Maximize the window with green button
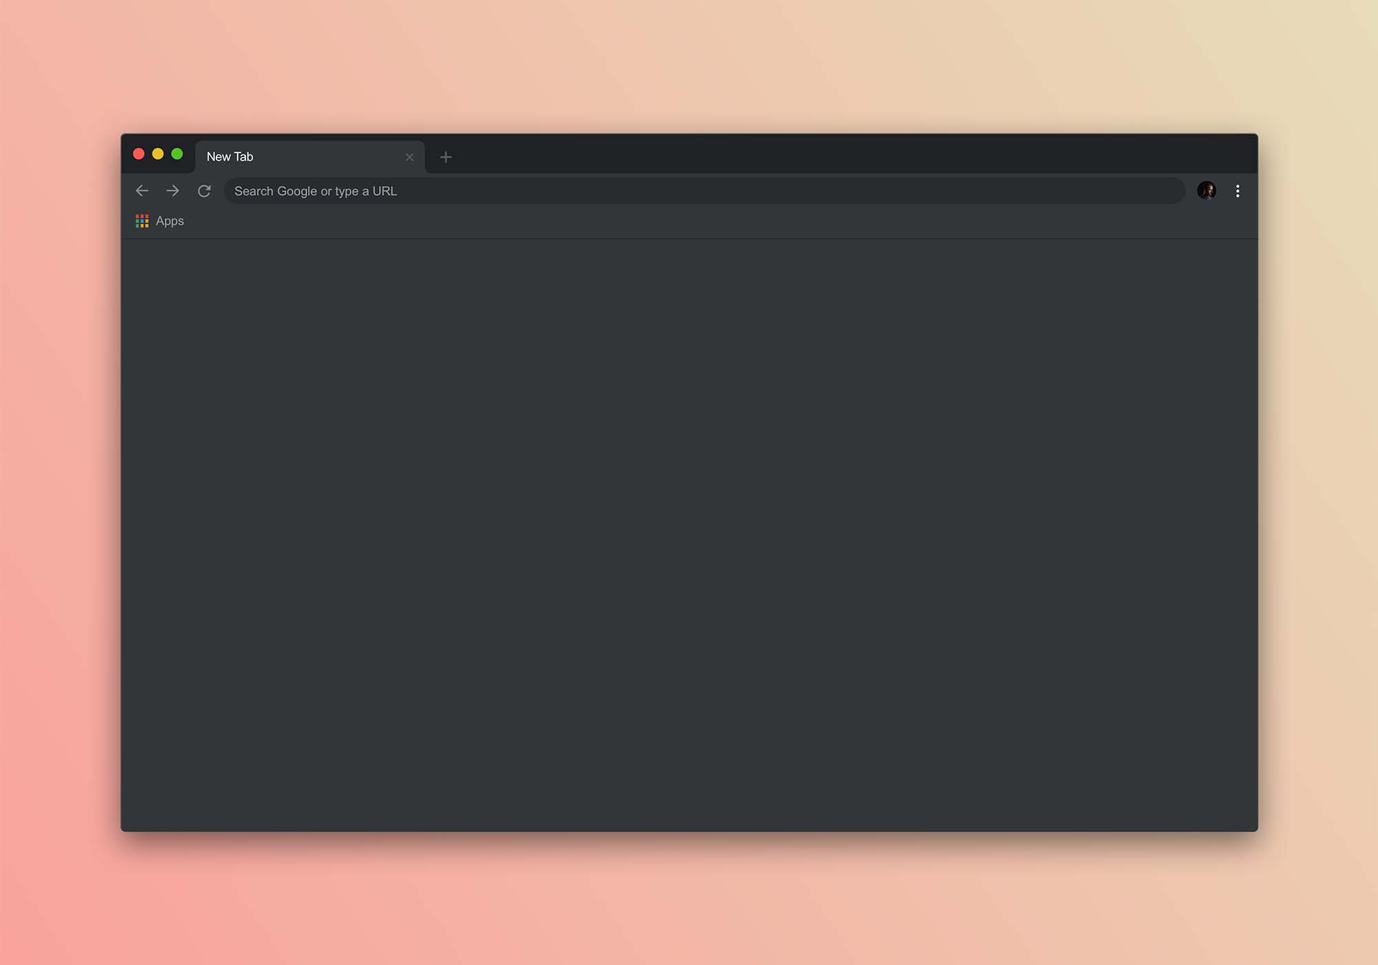The image size is (1378, 965). click(x=177, y=154)
